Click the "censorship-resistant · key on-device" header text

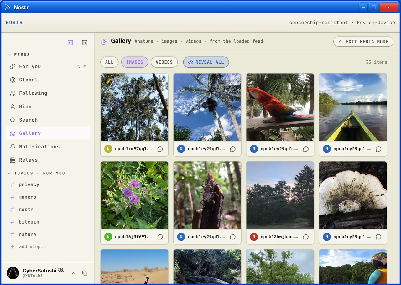[342, 23]
